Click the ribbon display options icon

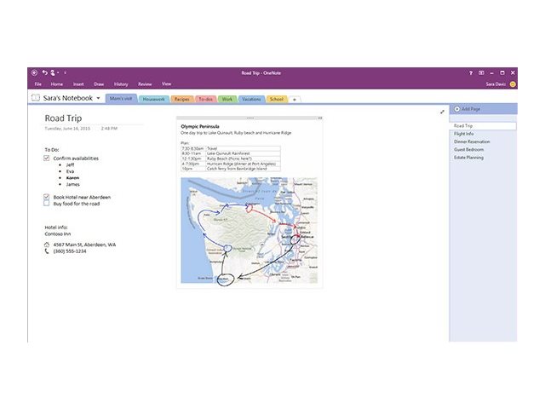(x=483, y=73)
